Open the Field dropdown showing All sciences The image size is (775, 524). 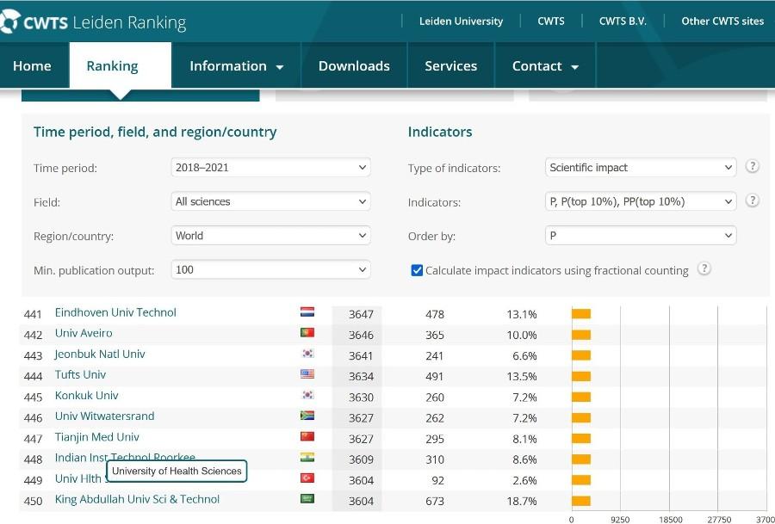coord(271,201)
